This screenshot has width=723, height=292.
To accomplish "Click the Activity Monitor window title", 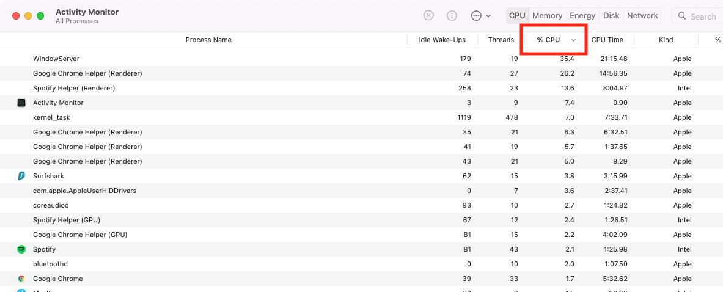I will pos(87,11).
